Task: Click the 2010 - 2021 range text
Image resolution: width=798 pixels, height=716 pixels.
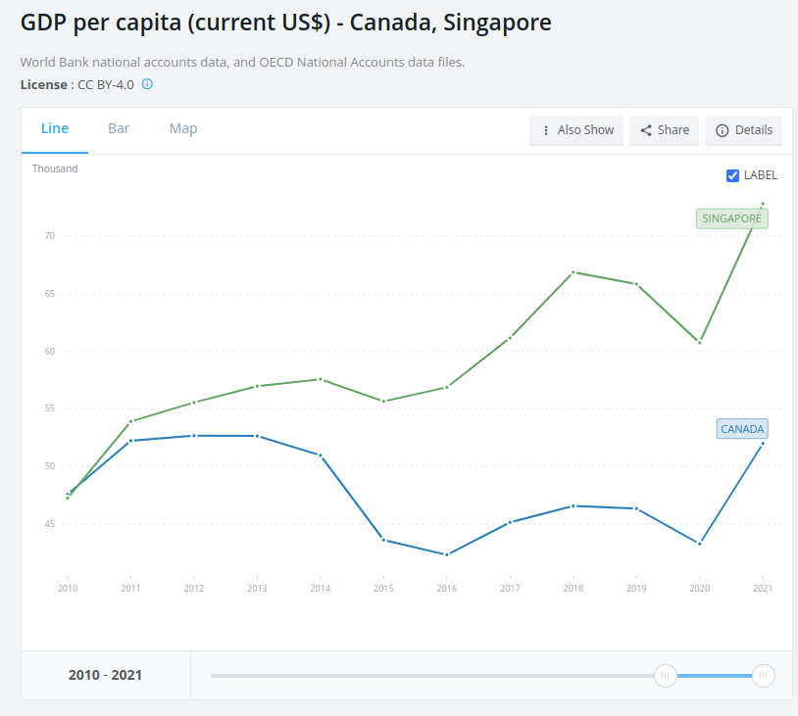Action: click(x=105, y=675)
